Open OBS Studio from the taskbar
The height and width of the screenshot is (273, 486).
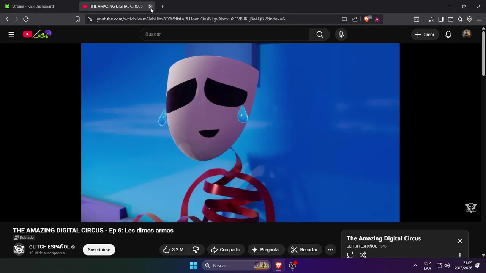tap(292, 265)
